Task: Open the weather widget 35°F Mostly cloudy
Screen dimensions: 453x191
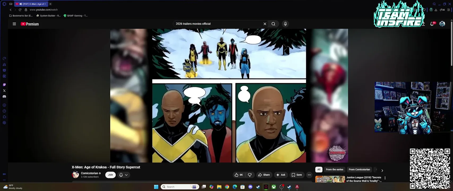Action: 13,187
